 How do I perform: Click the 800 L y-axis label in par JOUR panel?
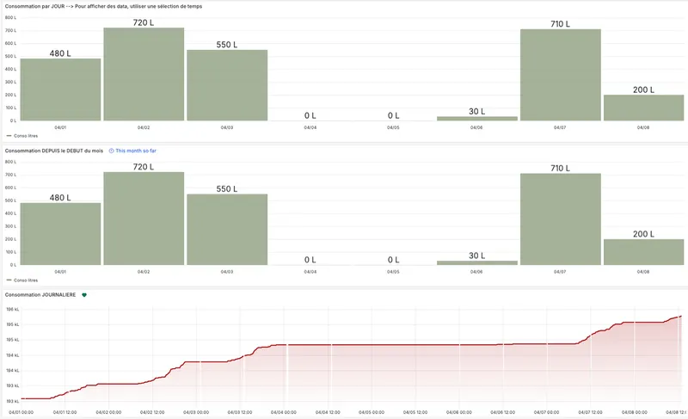click(x=10, y=17)
